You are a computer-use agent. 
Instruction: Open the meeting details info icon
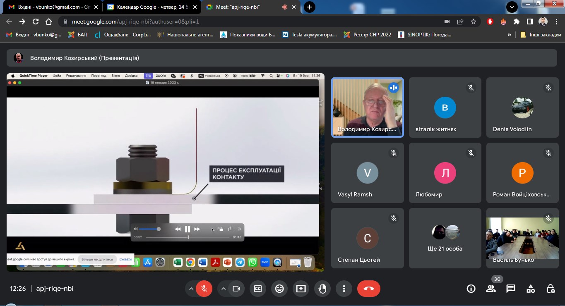471,289
